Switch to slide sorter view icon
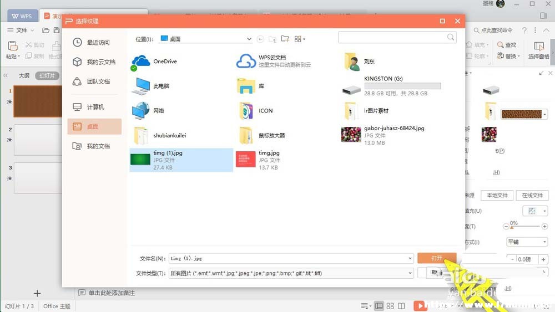 pyautogui.click(x=390, y=306)
